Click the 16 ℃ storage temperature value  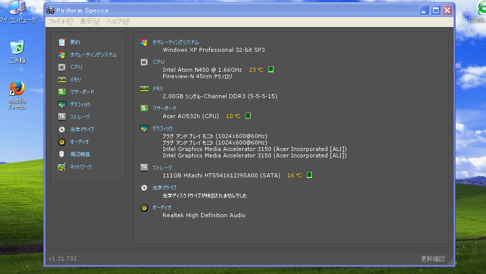[x=294, y=175]
